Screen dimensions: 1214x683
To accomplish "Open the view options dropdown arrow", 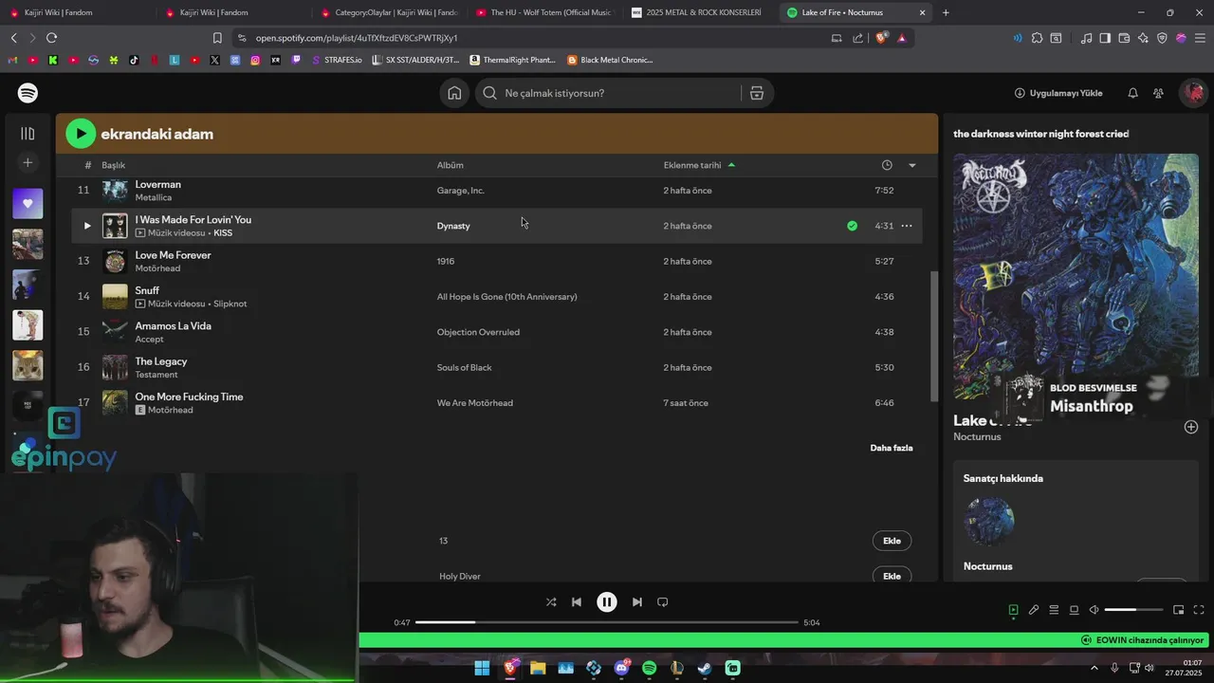I will click(912, 165).
